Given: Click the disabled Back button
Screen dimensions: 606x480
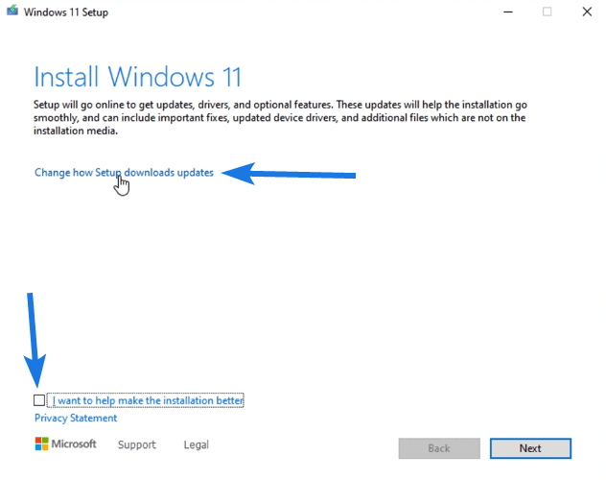Looking at the screenshot, I should 439,448.
